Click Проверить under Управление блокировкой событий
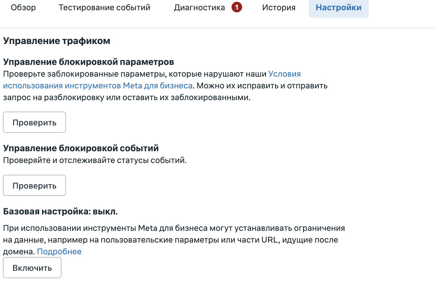 [34, 185]
